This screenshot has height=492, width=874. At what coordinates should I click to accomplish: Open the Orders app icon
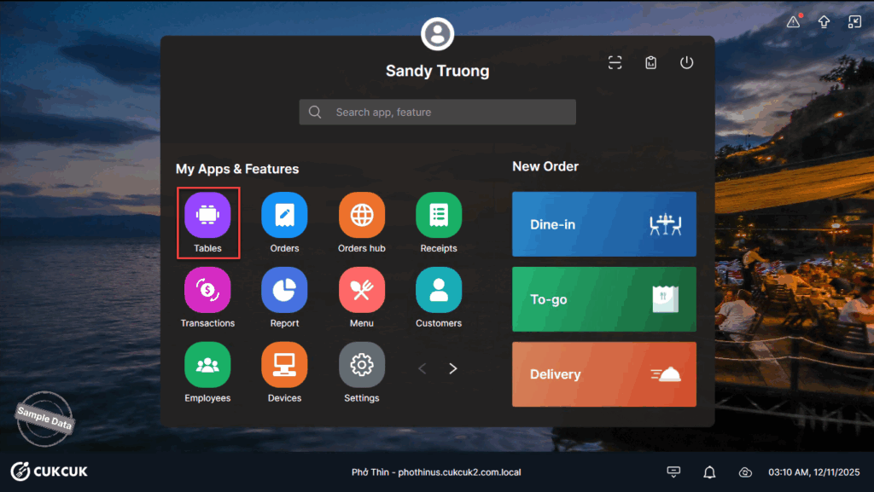(284, 216)
